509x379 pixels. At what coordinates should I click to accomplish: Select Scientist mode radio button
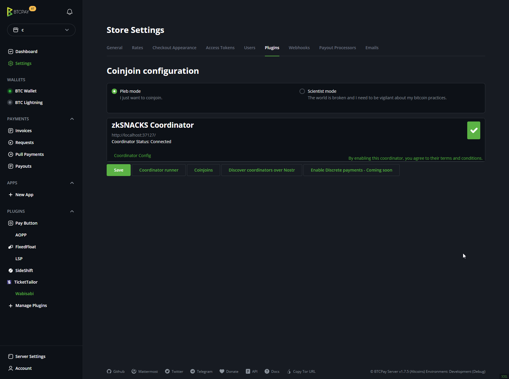click(x=302, y=91)
